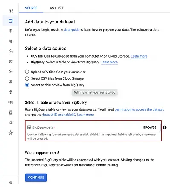Click the blue CONTINUE button

[36, 178]
